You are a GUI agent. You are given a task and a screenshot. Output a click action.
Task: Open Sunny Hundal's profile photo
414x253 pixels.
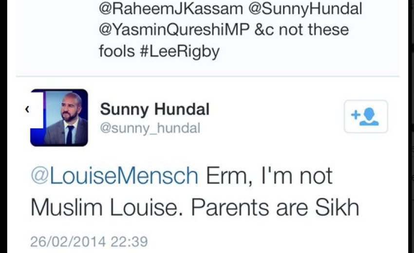click(x=60, y=118)
